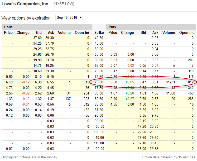Click the Lowe's Companies, Inc. title

25,4
